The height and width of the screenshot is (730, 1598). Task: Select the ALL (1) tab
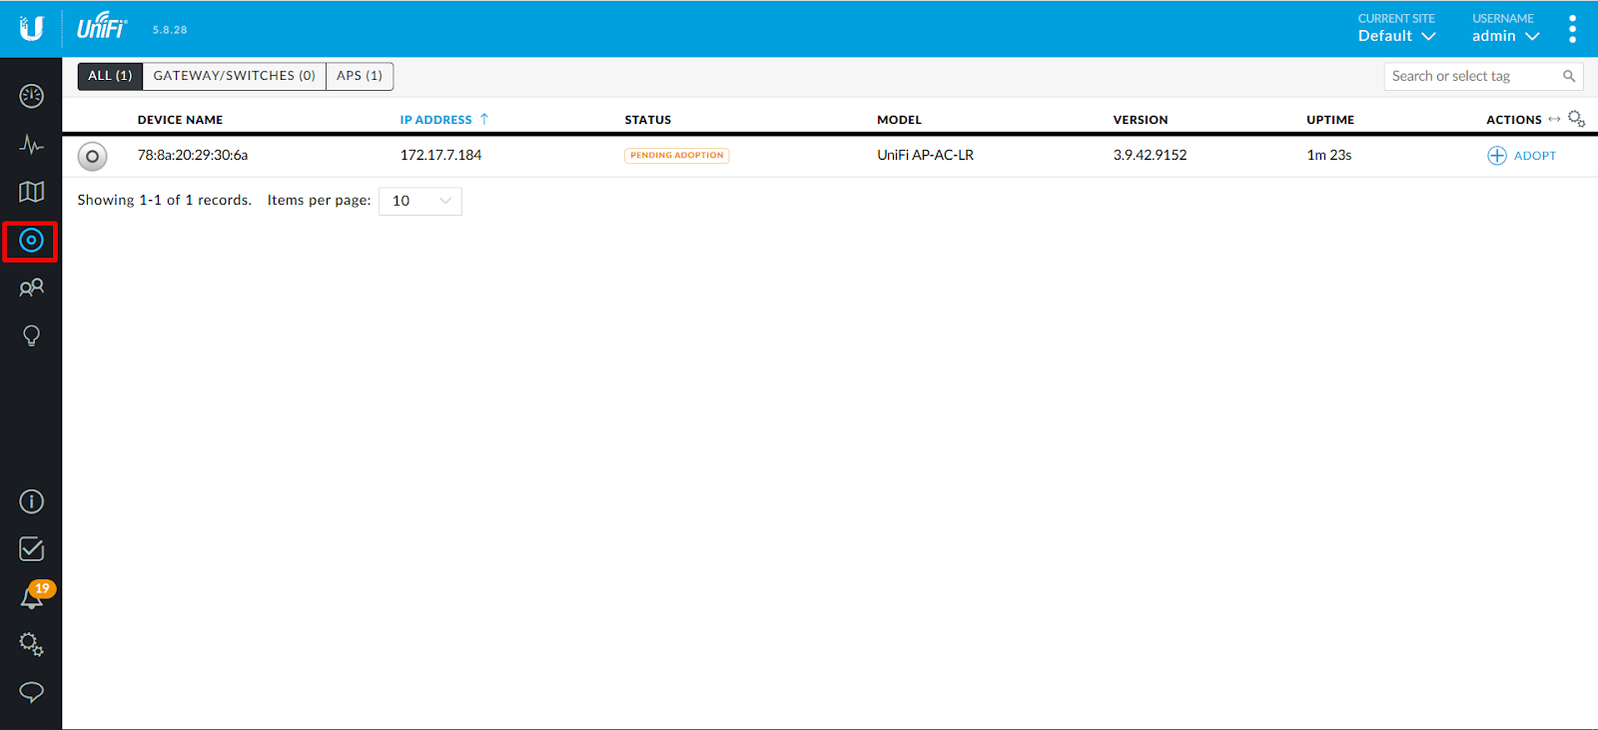click(x=110, y=76)
